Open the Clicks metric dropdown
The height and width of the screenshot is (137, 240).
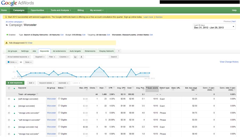click(x=12, y=62)
